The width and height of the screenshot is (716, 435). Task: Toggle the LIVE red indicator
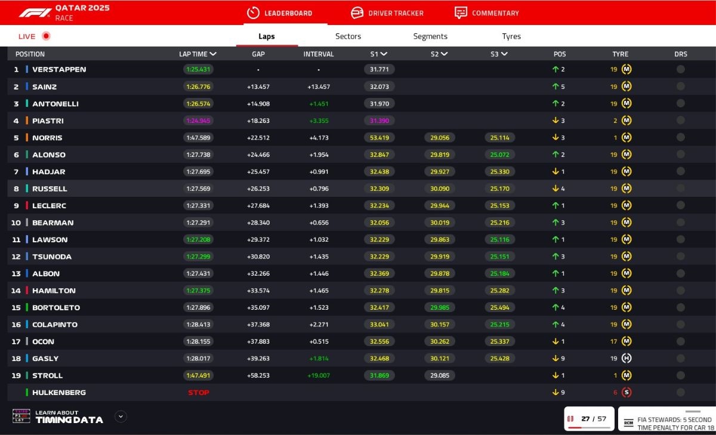(x=46, y=36)
